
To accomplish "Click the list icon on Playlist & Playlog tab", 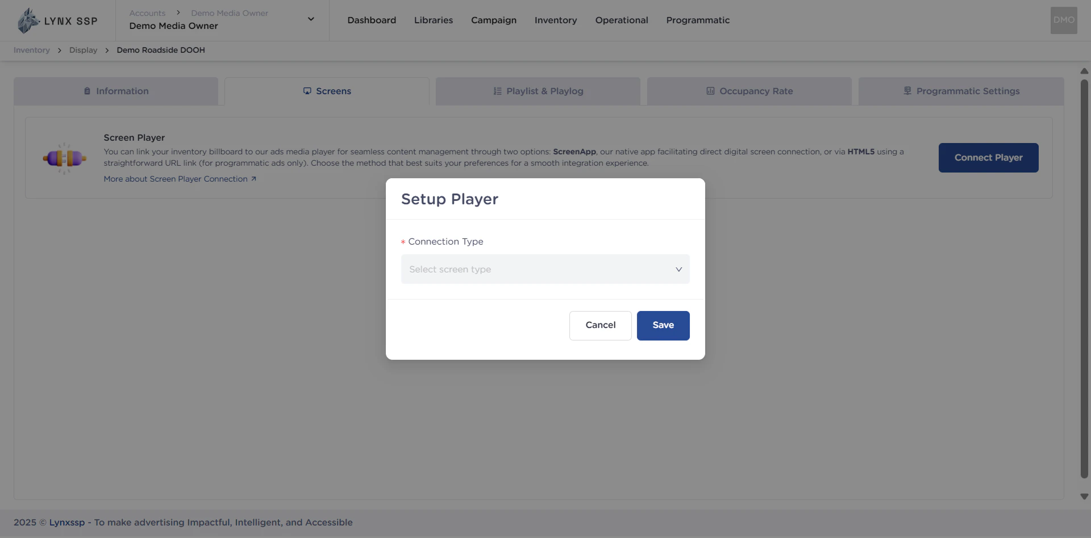I will [497, 91].
